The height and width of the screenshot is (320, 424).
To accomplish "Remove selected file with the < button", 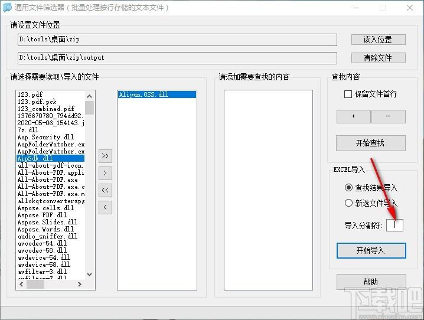I will click(x=105, y=208).
